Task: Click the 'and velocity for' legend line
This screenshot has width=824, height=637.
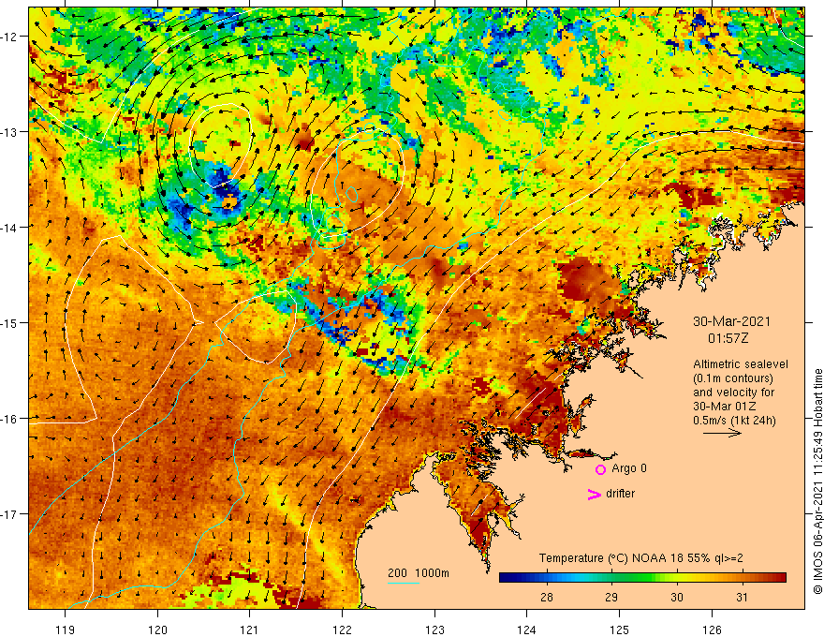Action: [733, 393]
